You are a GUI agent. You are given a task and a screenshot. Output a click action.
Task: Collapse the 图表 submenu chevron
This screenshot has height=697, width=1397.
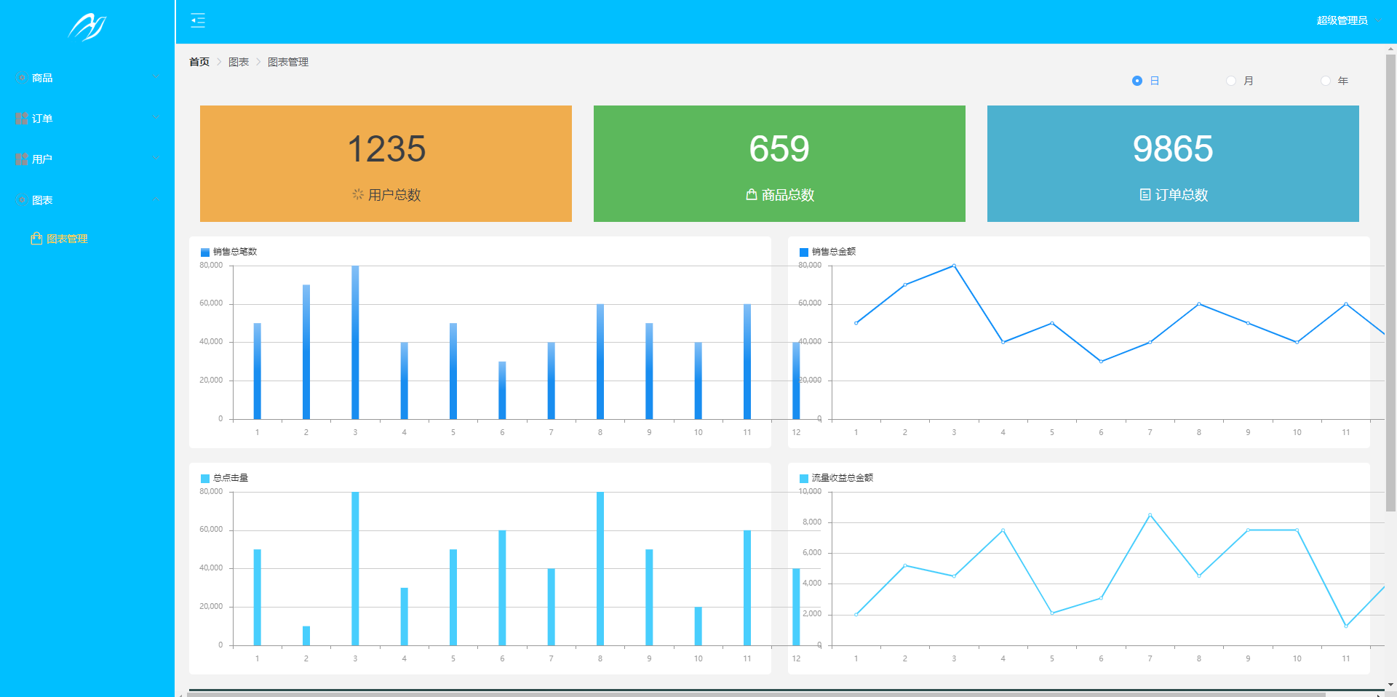(x=156, y=199)
